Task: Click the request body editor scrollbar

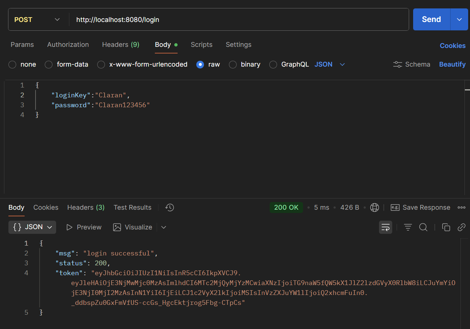Action: coord(467,90)
